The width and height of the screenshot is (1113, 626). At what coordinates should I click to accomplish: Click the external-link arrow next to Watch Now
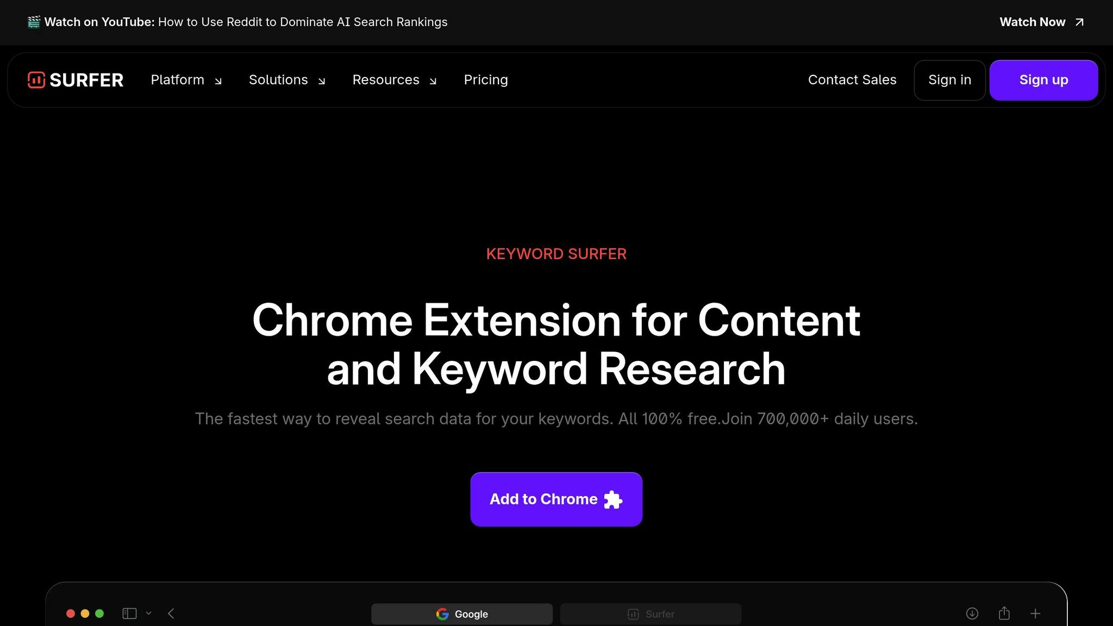click(1079, 22)
